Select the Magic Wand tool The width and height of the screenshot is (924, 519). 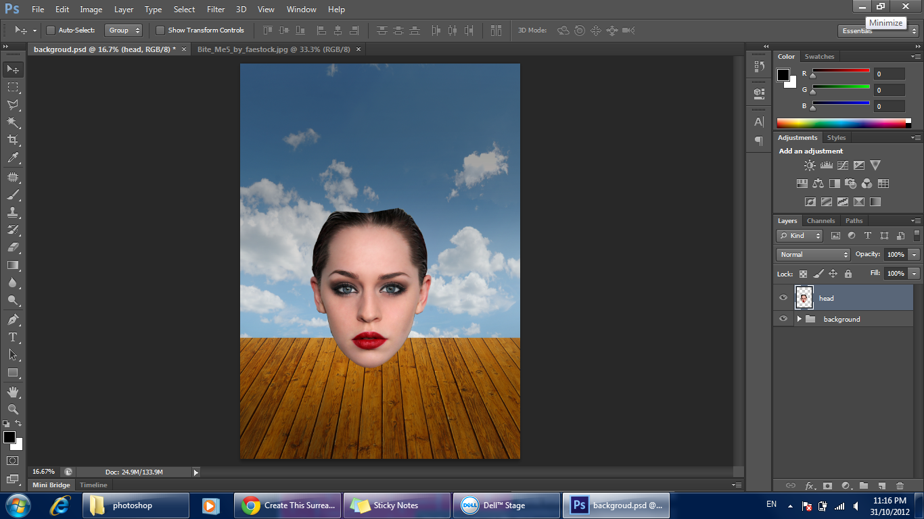tap(13, 122)
